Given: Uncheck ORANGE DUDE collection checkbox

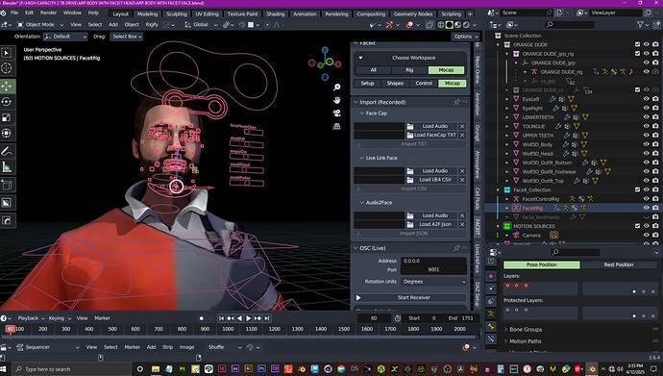Looking at the screenshot, I should pos(637,44).
